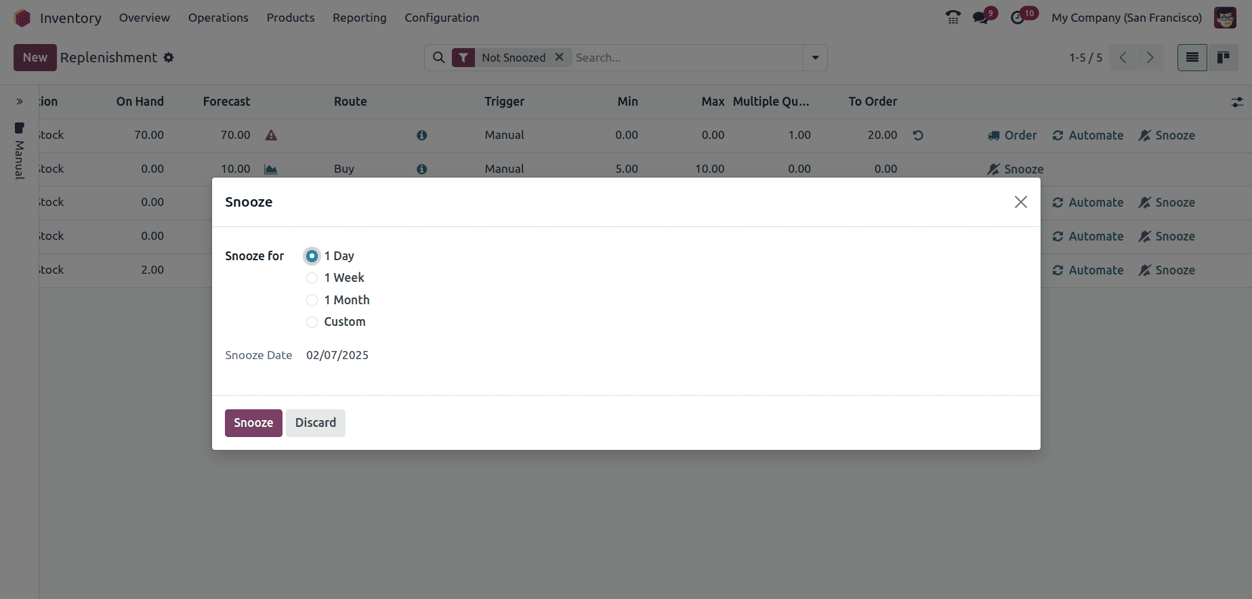Click Snooze in the first table row
The image size is (1252, 599).
point(1167,136)
